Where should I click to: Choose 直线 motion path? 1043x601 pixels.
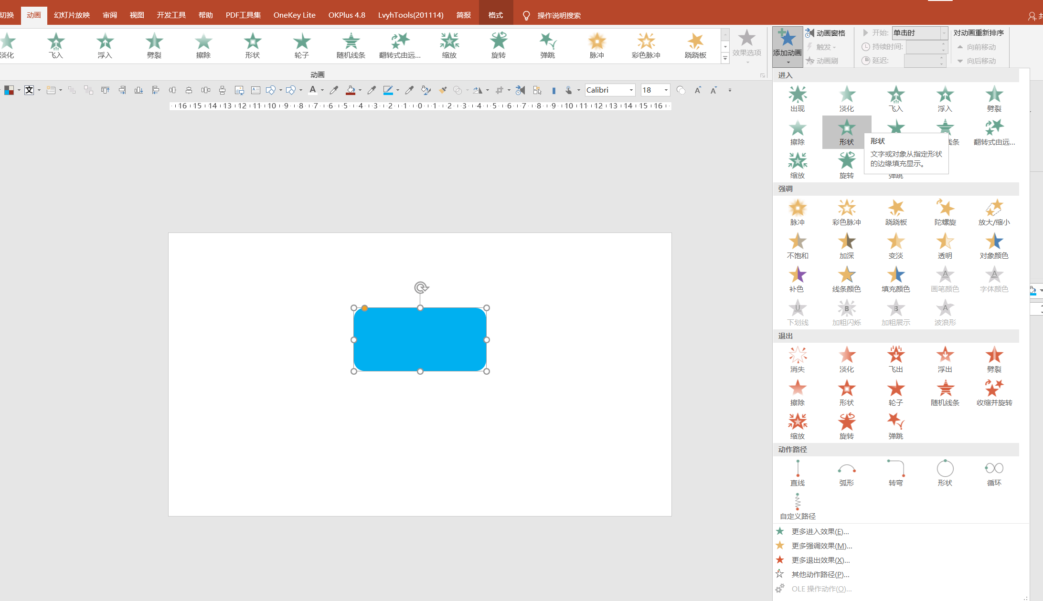click(x=798, y=473)
